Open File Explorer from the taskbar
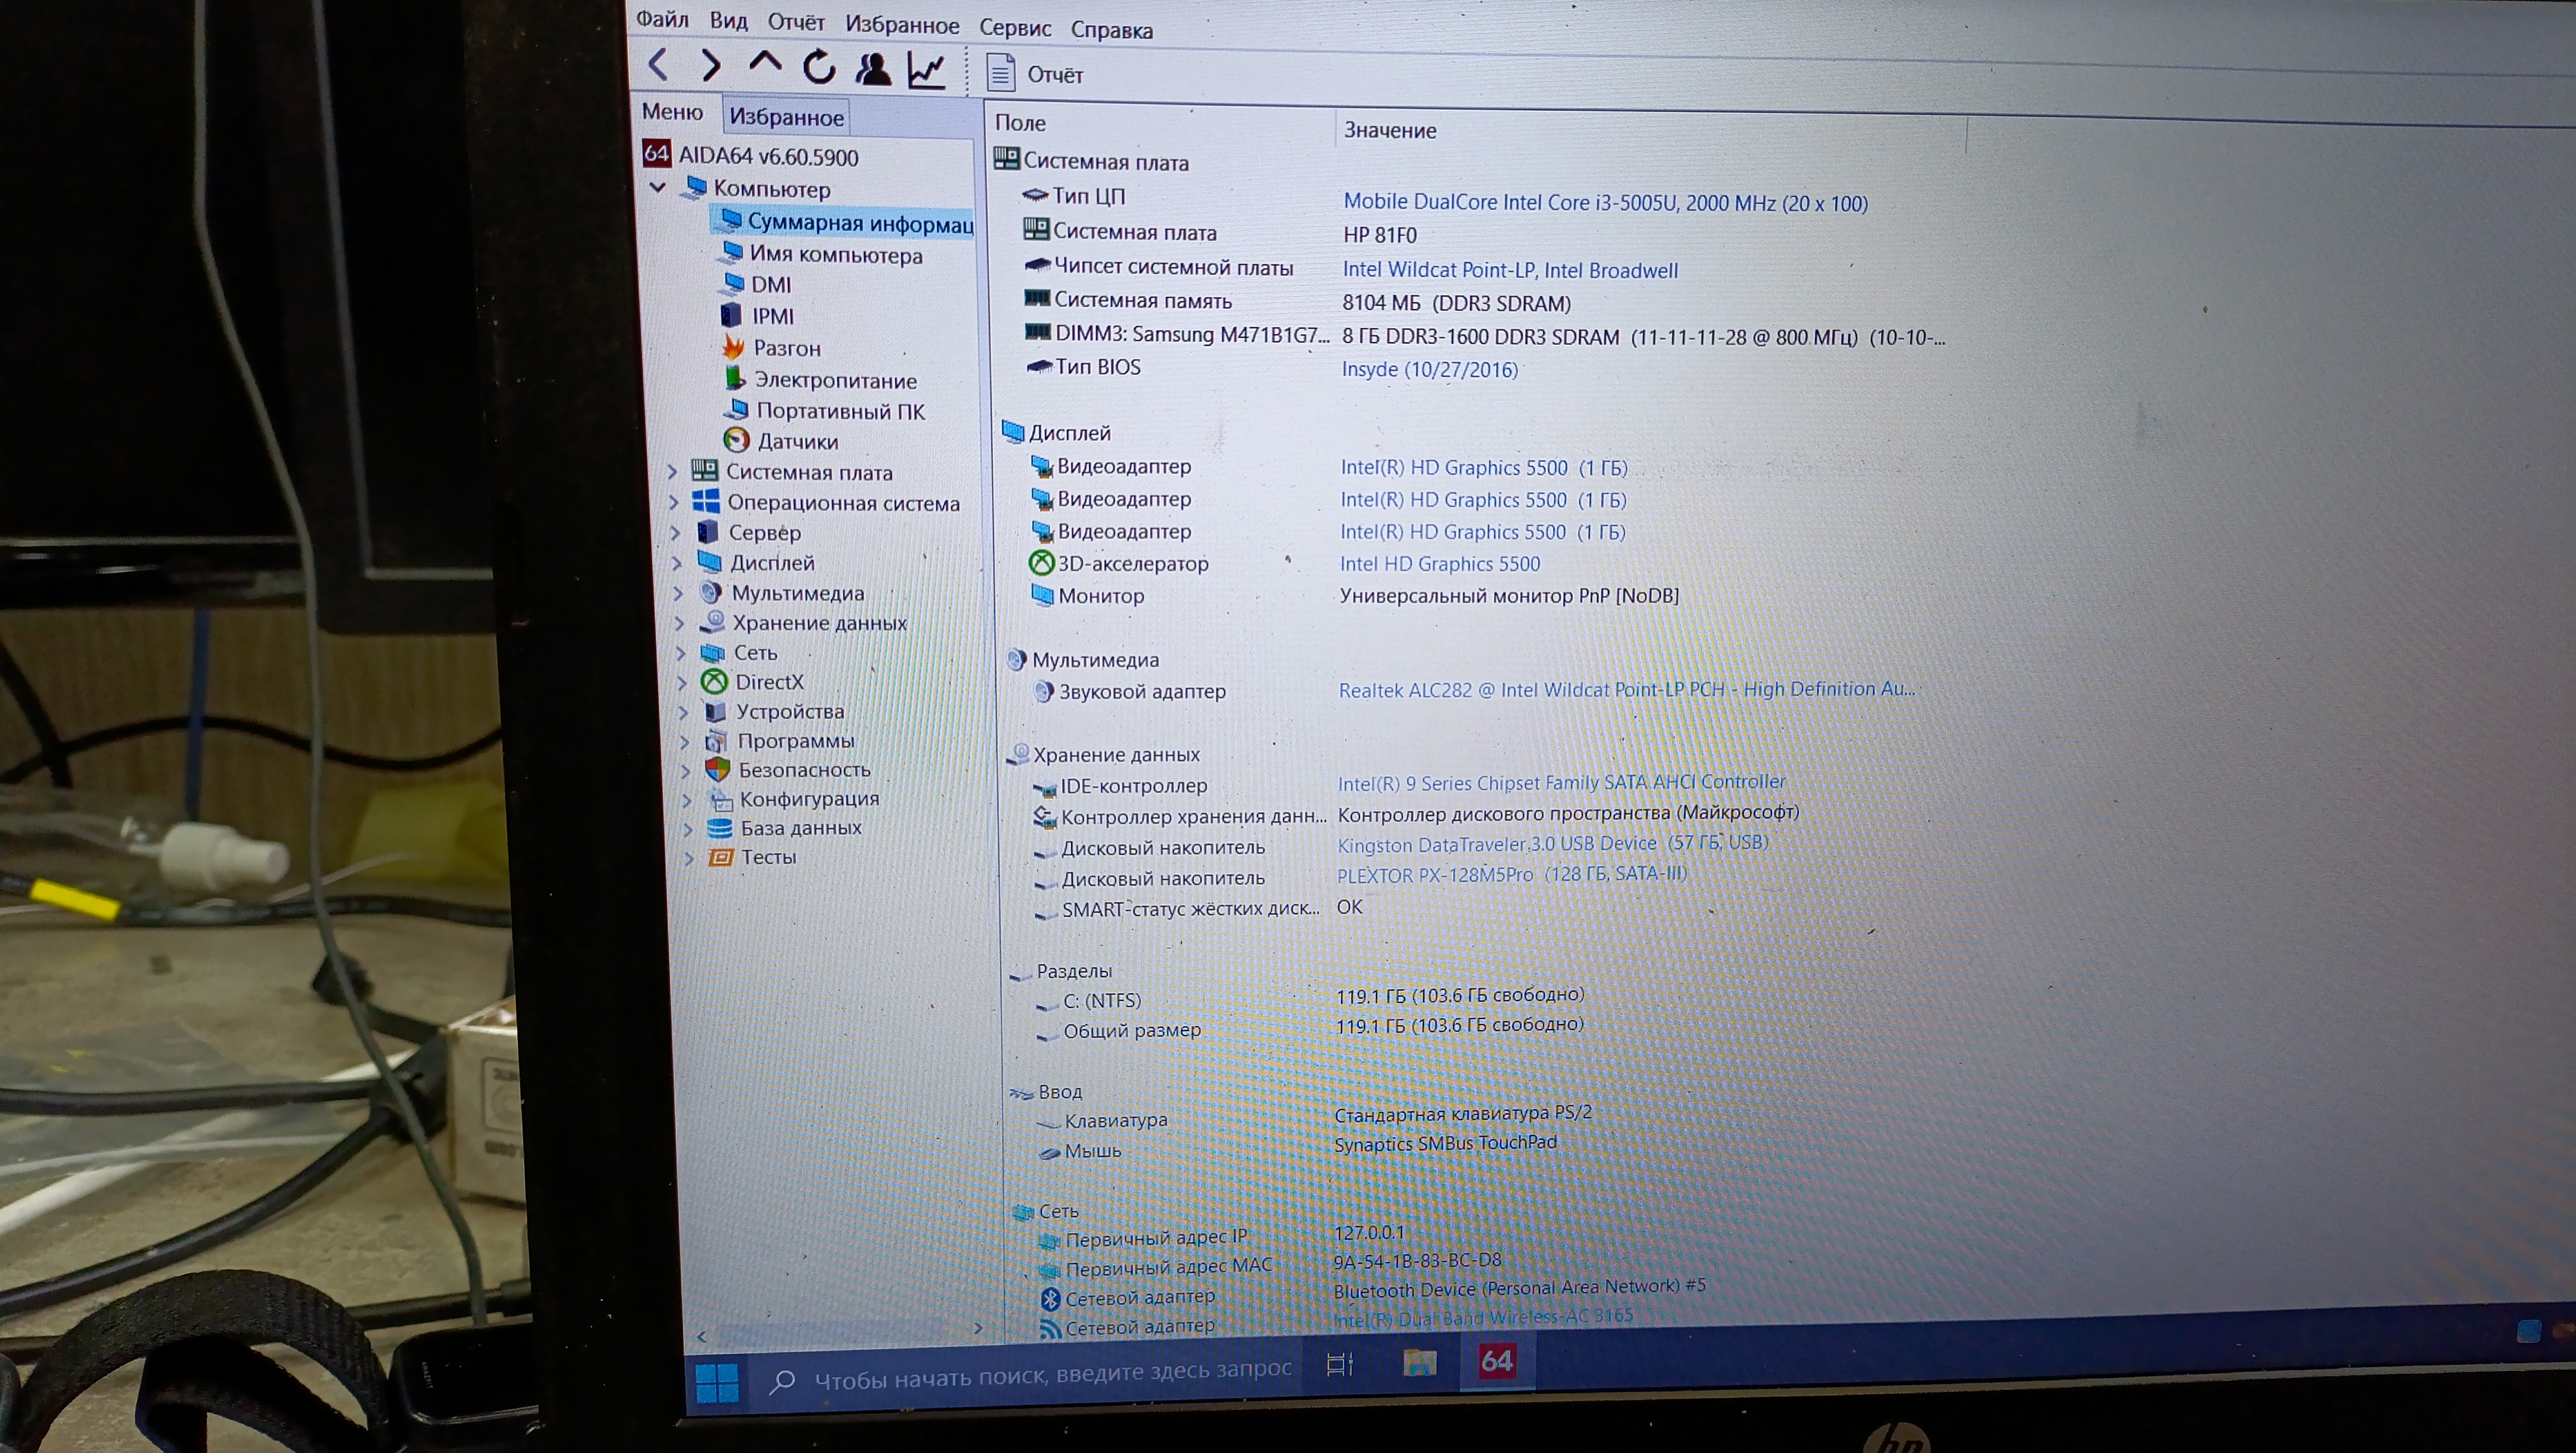 (1419, 1362)
